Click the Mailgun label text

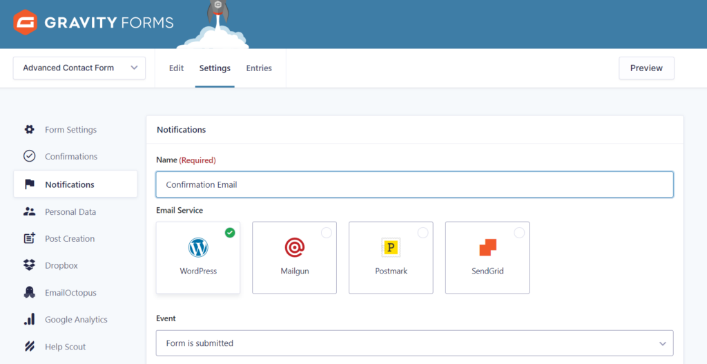(294, 271)
